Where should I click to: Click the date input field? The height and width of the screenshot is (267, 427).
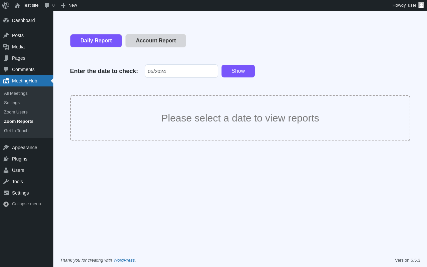coord(181,71)
